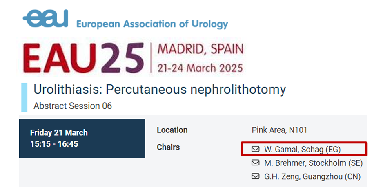Click envelope icon beside G.H. Zeng

[255, 176]
